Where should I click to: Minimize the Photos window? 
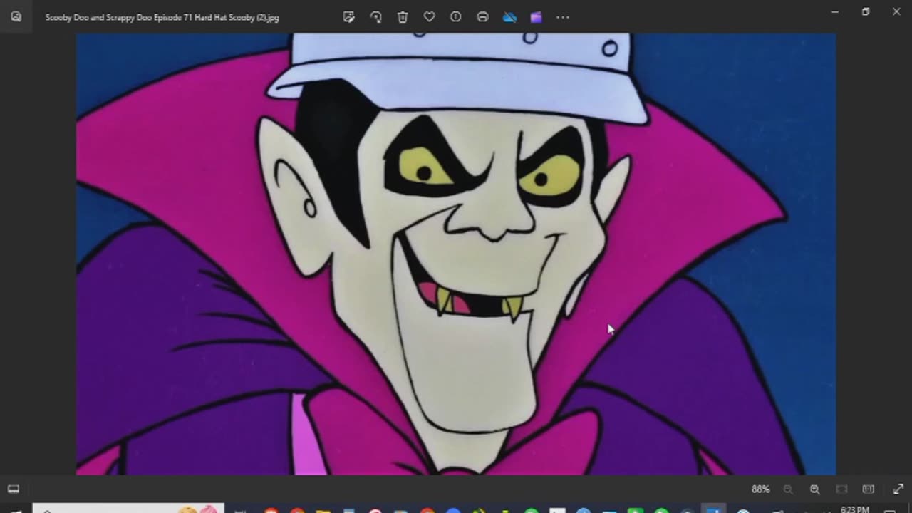834,12
